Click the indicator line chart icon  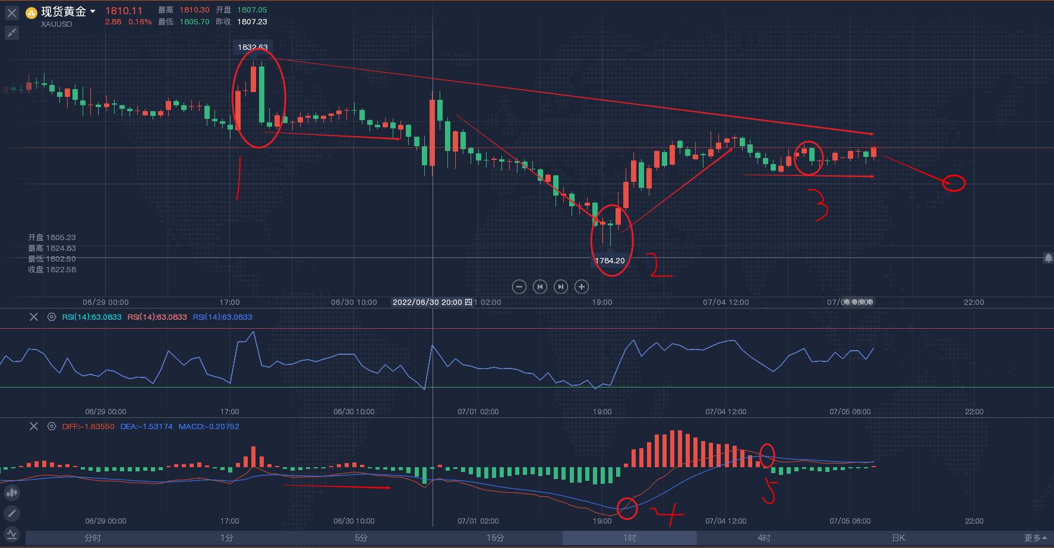click(12, 533)
